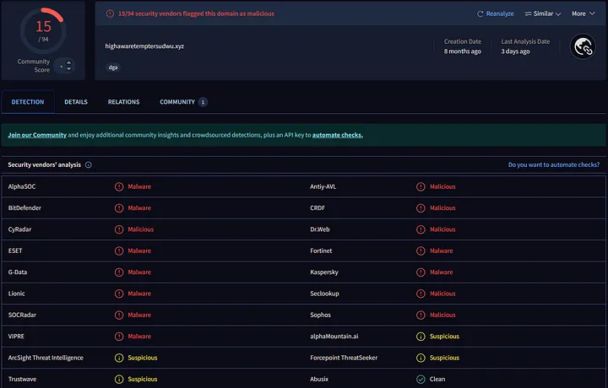Click the AlphaSOC vendor name
Viewport: 608px width, 388px height.
22,186
